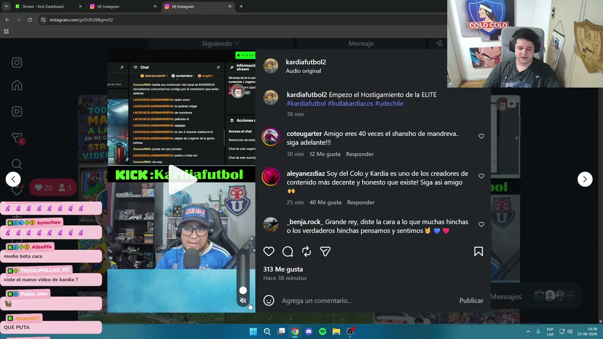Open the #udechile hashtag
Viewport: 603px width, 339px height.
(389, 104)
